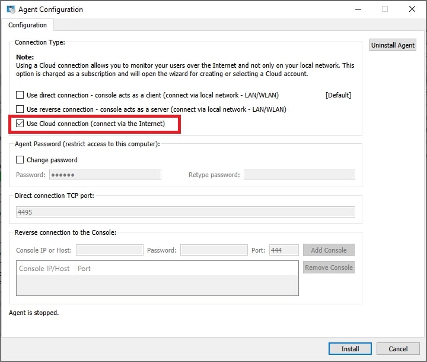Click the Console IP or Host field
Image resolution: width=427 pixels, height=362 pixels.
109,250
